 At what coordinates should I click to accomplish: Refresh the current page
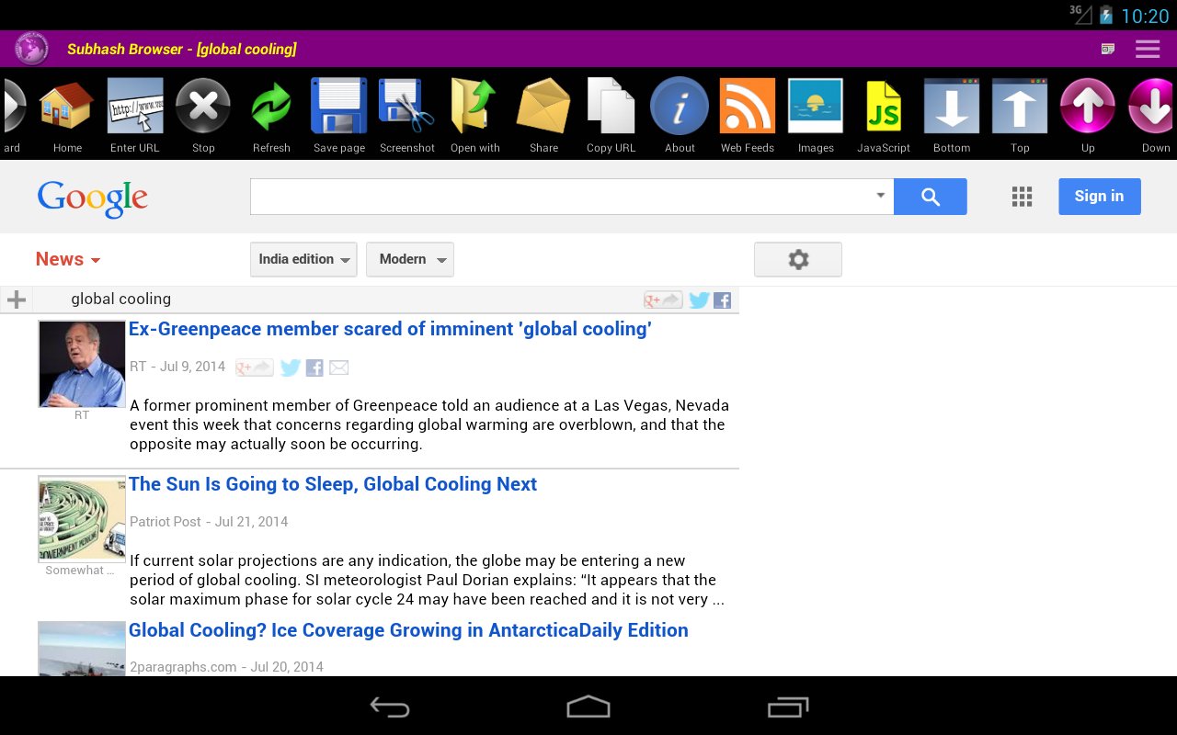271,106
